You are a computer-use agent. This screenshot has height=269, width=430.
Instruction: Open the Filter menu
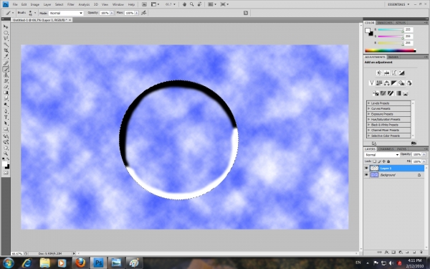(71, 4)
